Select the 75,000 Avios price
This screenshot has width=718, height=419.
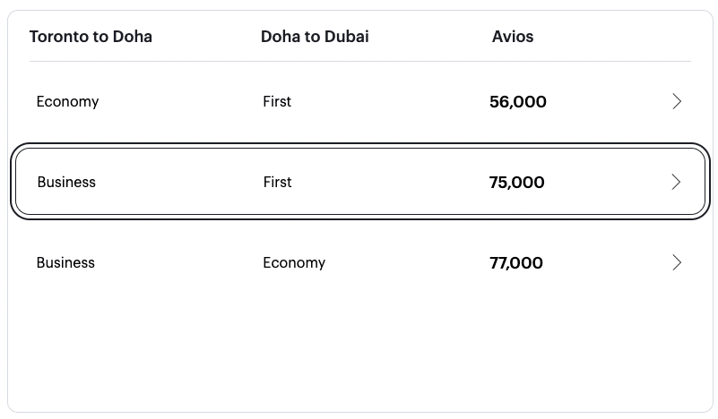point(517,183)
